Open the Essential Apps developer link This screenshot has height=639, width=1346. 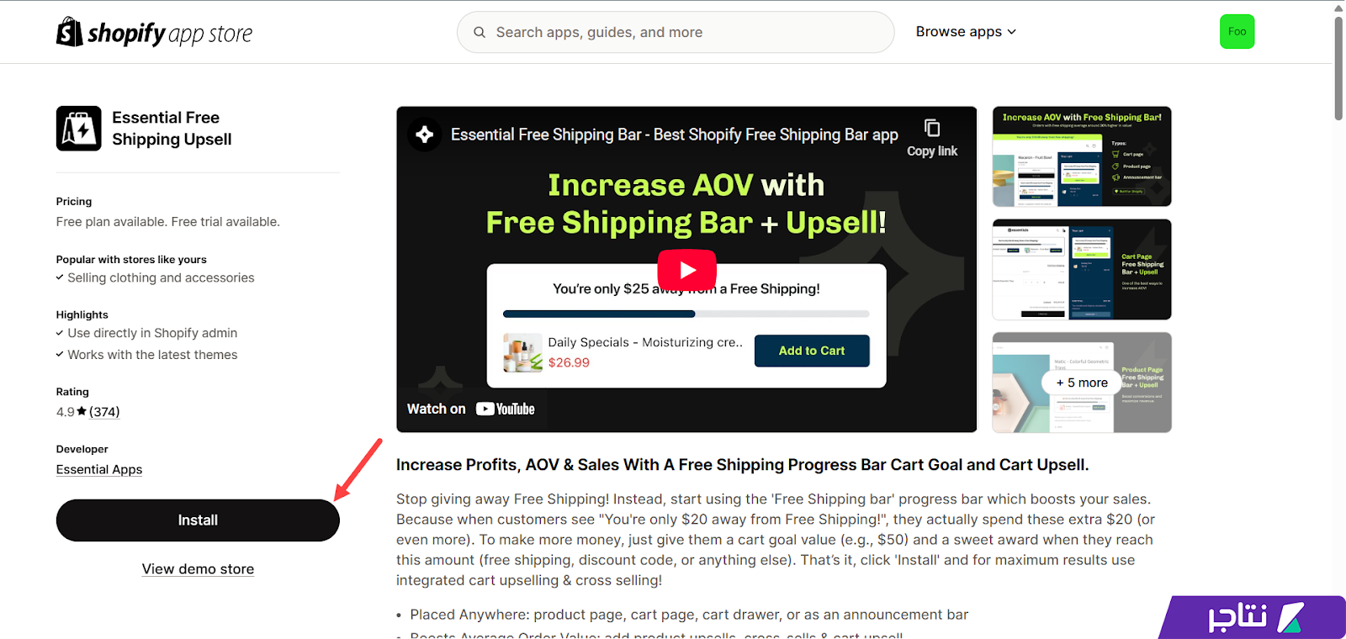[99, 469]
